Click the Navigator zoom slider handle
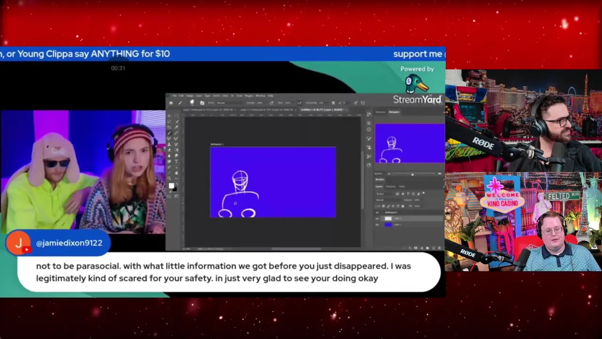 (412, 175)
